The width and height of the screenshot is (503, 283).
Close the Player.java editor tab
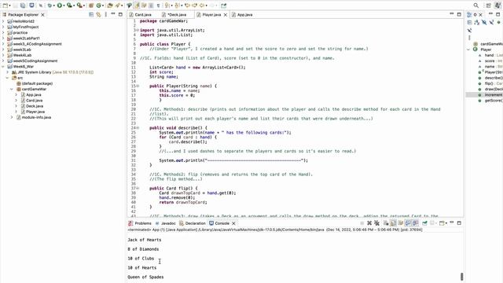click(x=226, y=15)
